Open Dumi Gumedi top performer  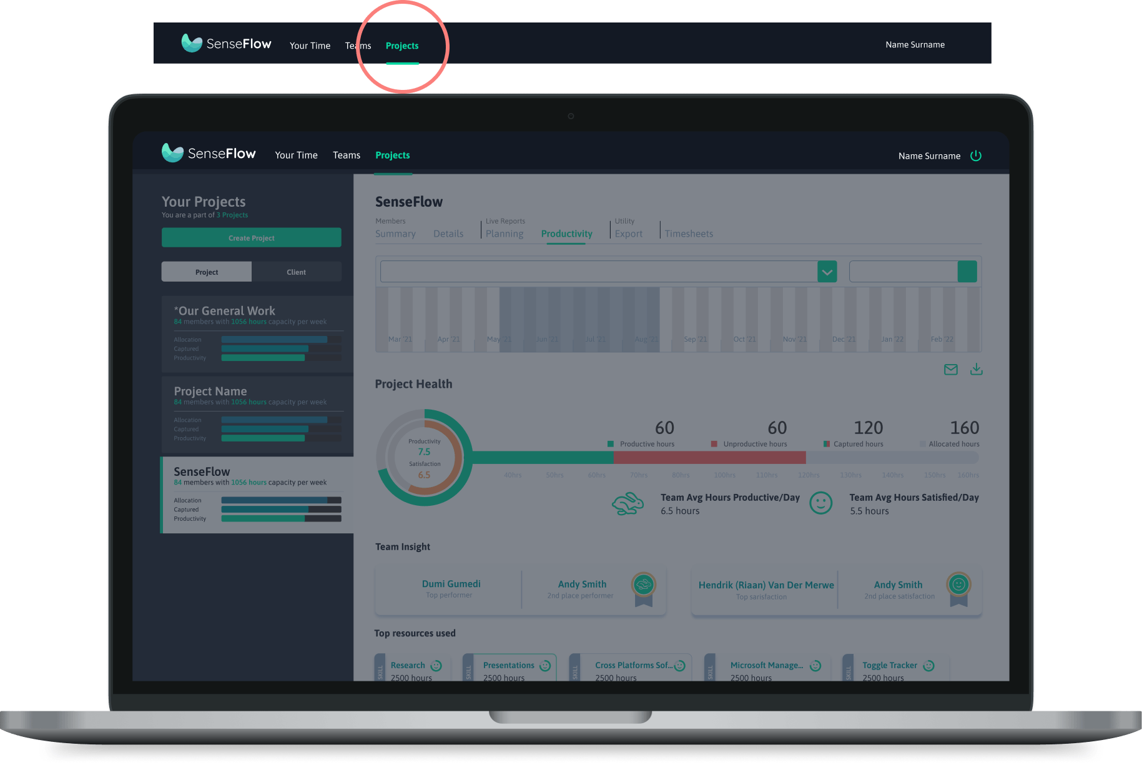pos(451,584)
